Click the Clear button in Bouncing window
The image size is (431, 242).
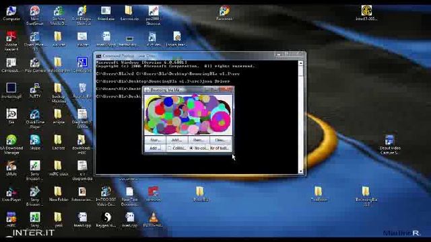220,140
